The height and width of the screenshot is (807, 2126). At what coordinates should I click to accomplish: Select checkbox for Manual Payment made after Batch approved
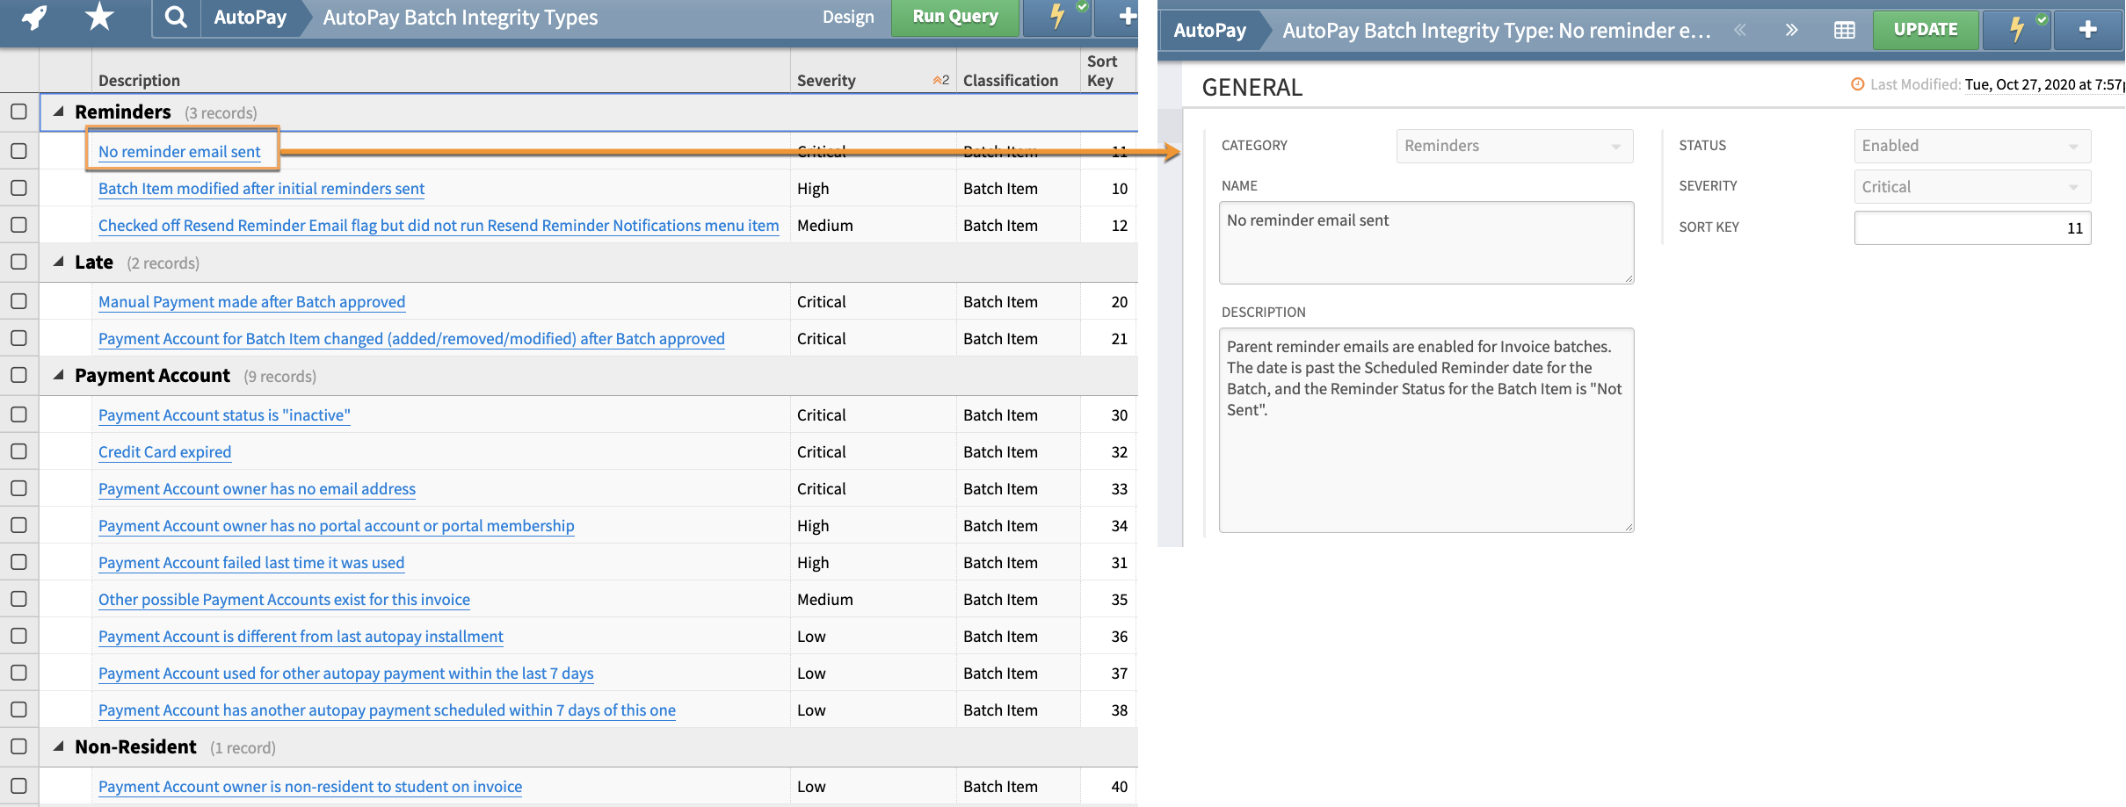tap(18, 301)
